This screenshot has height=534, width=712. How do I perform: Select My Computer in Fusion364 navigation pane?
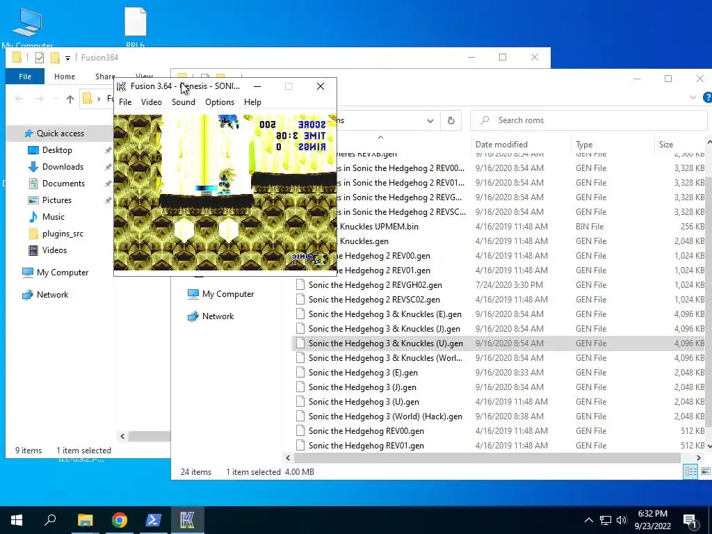point(62,273)
